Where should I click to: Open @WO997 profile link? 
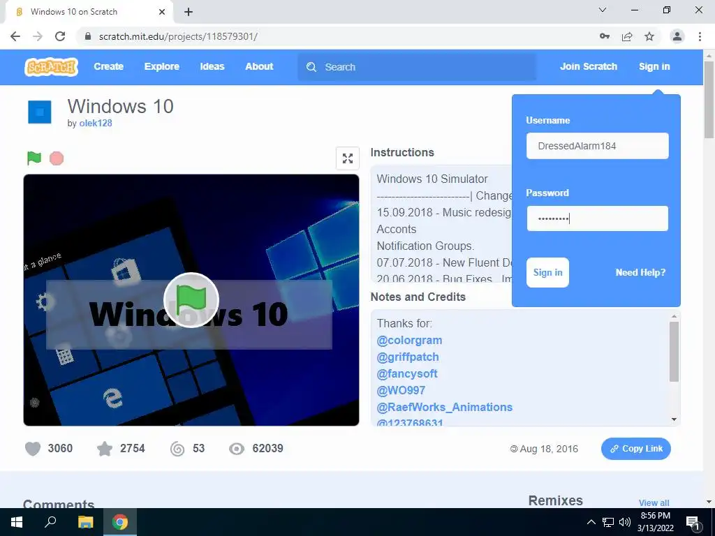pos(401,391)
